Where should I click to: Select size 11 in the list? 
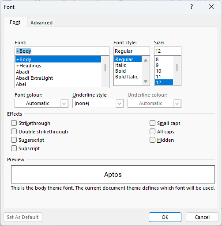[x=164, y=77]
